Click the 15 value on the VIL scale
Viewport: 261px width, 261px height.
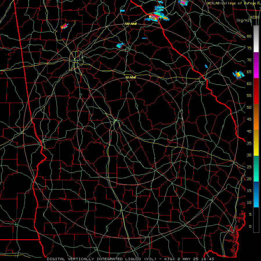249,191
